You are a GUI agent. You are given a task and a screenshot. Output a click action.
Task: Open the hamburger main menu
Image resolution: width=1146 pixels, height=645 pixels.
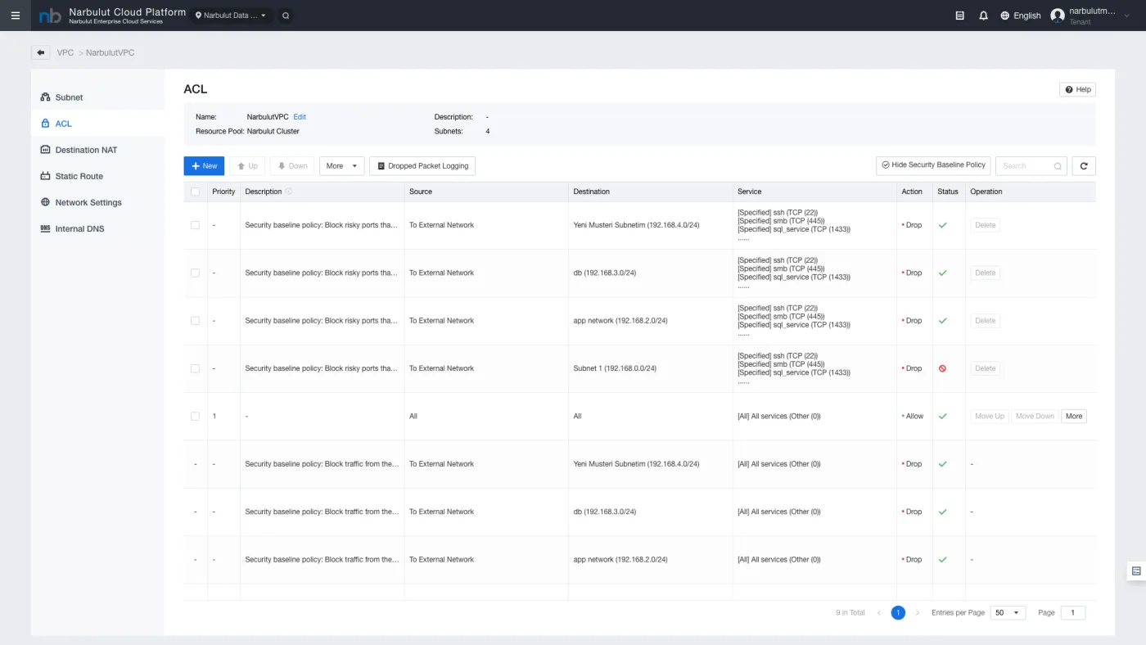click(x=15, y=16)
